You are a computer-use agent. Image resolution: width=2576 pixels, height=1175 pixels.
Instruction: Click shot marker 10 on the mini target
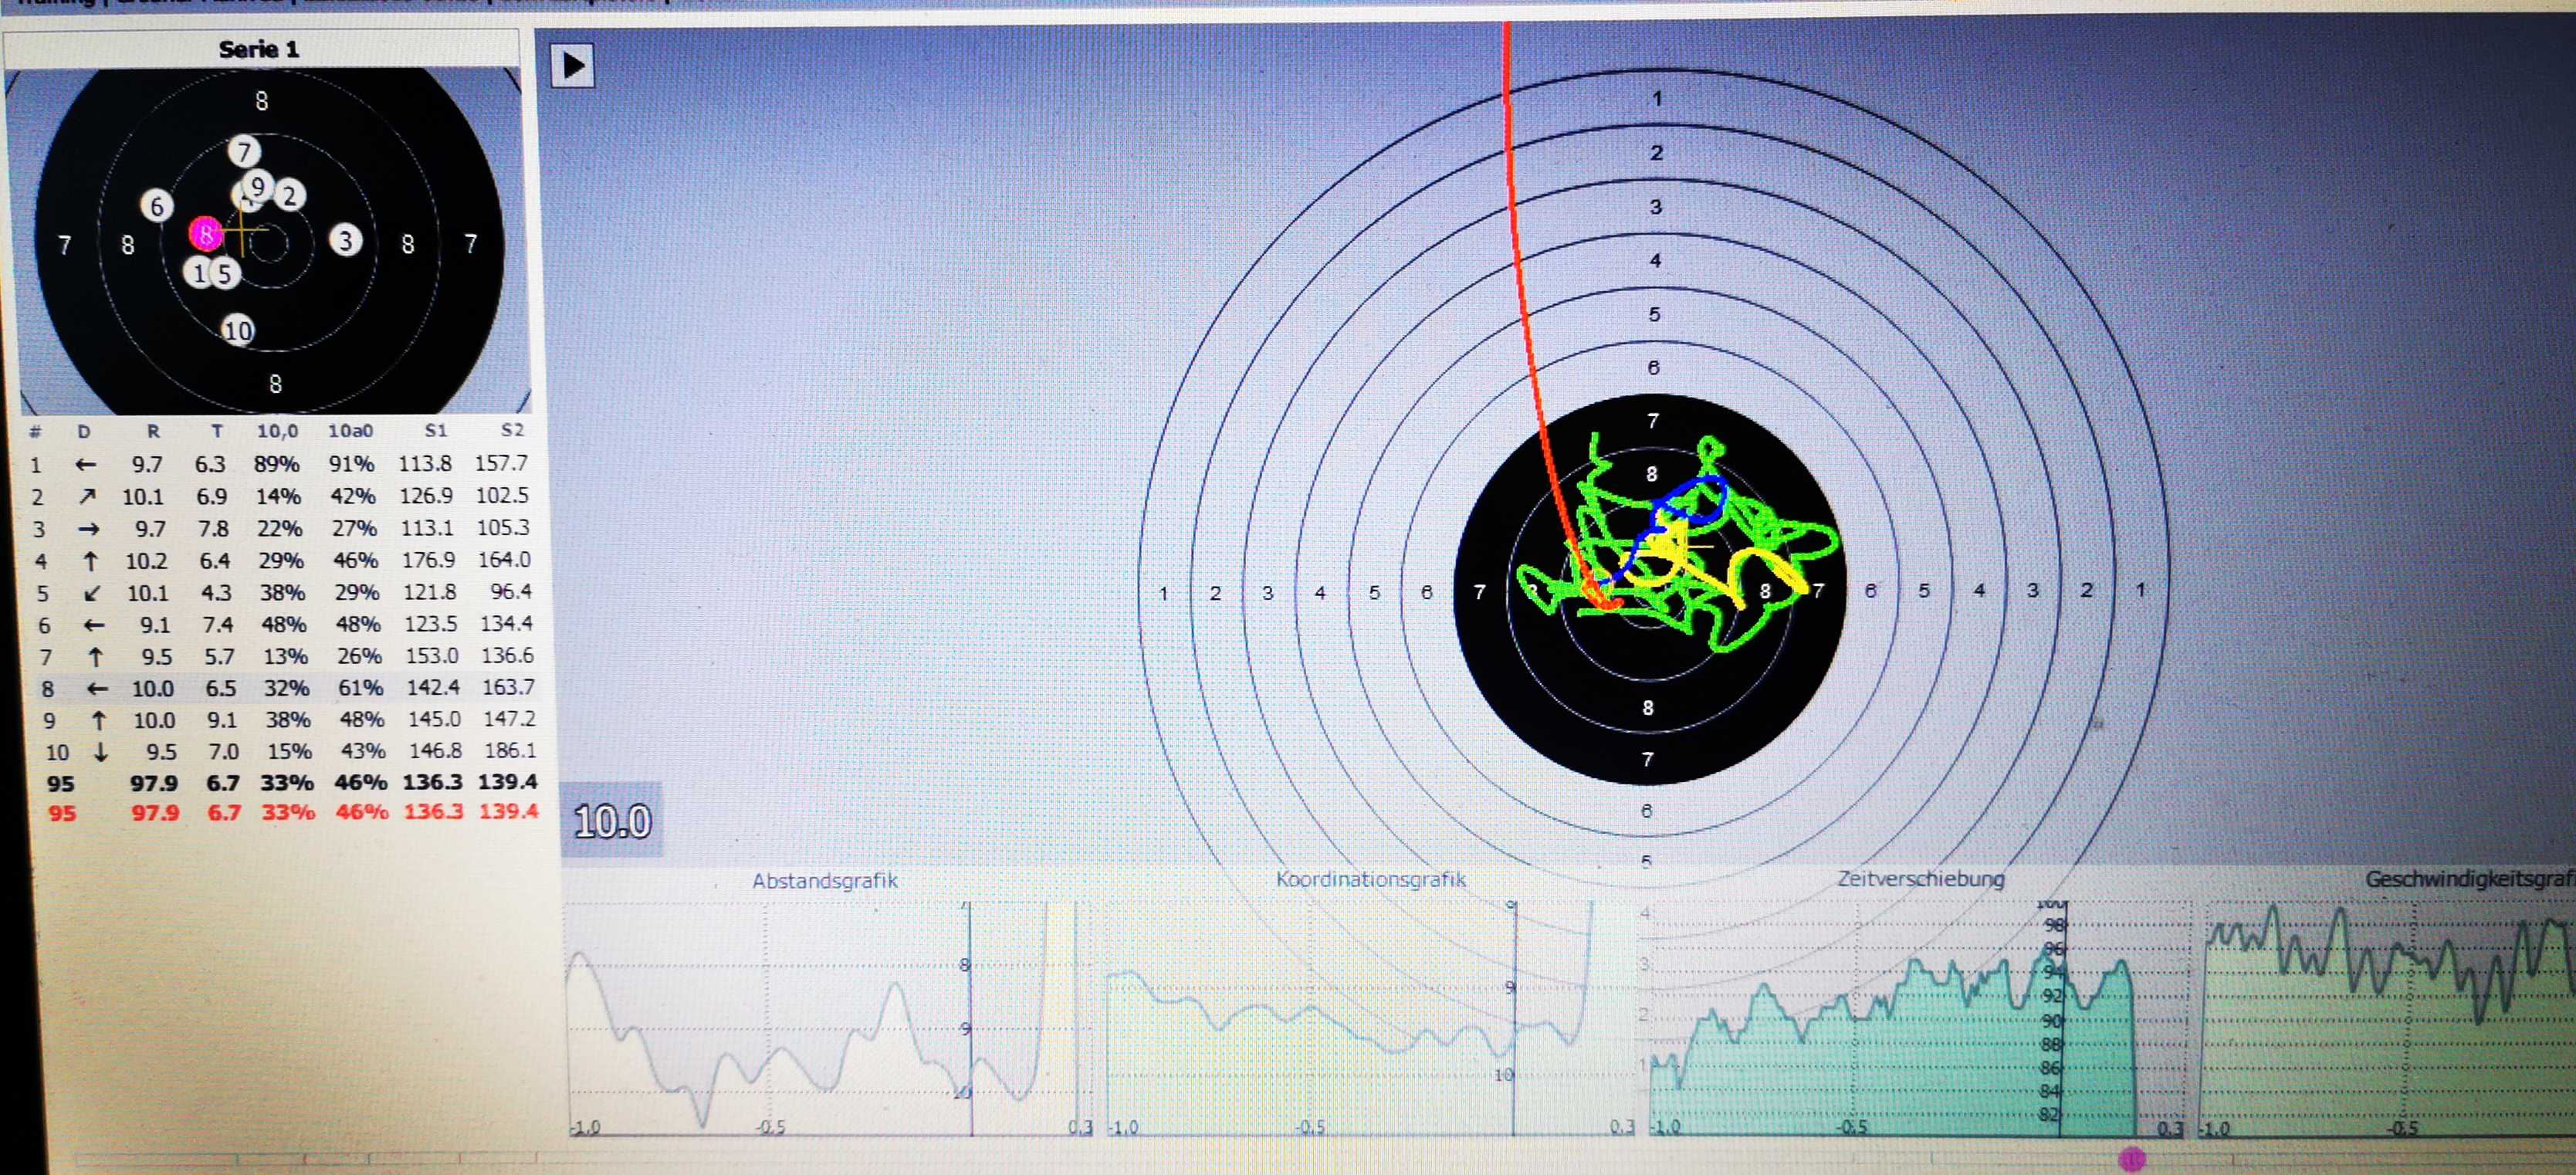click(x=238, y=331)
